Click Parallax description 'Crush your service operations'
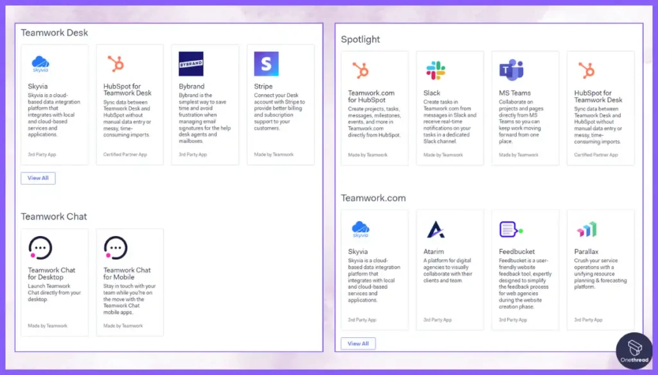Viewport: 658px width, 375px height. [x=600, y=274]
